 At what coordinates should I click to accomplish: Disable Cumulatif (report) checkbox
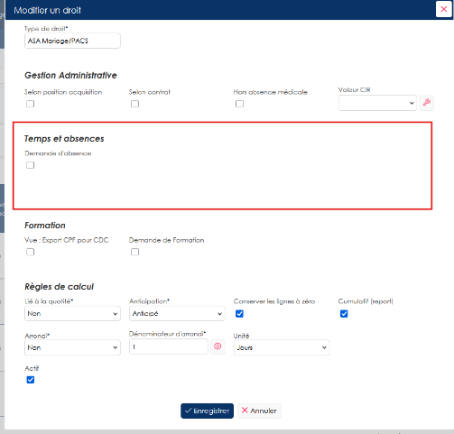pos(344,314)
